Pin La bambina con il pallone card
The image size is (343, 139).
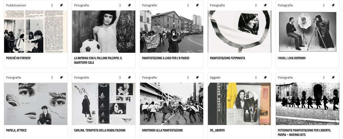point(130,5)
